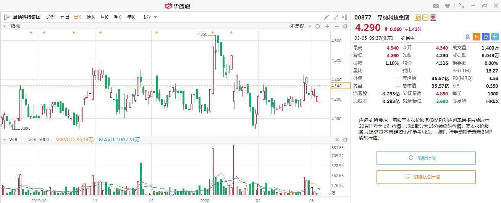The height and width of the screenshot is (203, 501).
Task: Click the MAVOL5:96.14万 legend
Action: [x=74, y=140]
